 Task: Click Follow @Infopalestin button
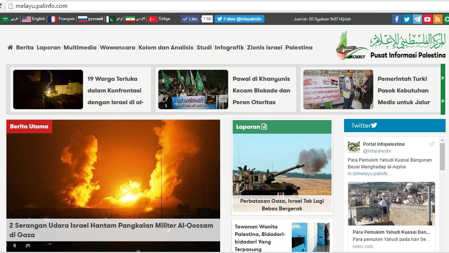click(240, 19)
